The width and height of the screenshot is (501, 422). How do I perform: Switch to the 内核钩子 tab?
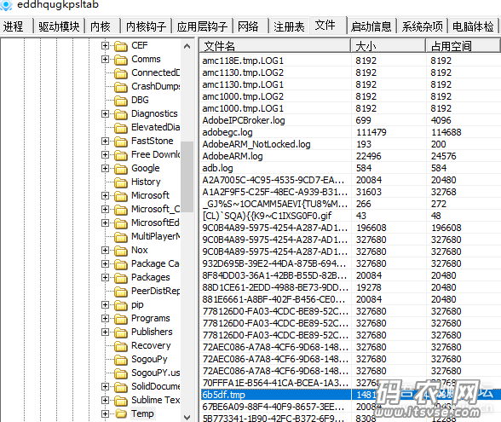[146, 26]
